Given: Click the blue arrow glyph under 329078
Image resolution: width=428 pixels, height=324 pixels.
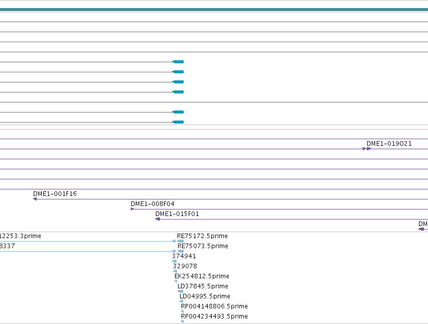Looking at the screenshot, I should pos(175,271).
